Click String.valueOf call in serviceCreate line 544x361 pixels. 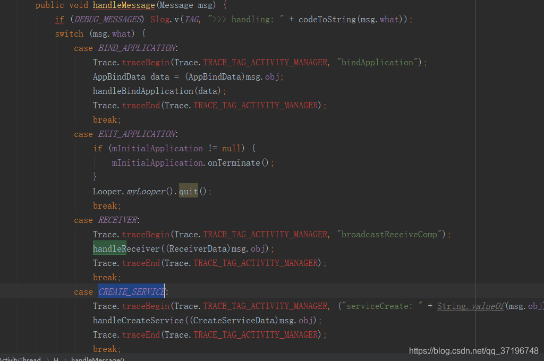click(471, 306)
